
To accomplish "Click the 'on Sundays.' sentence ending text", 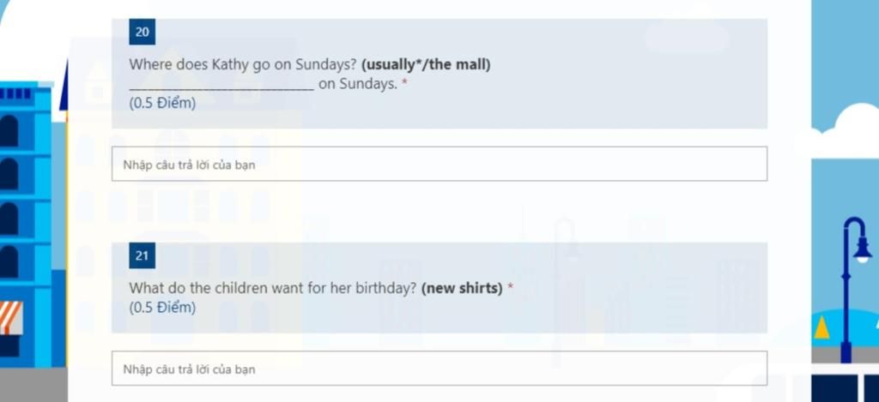I will (358, 85).
